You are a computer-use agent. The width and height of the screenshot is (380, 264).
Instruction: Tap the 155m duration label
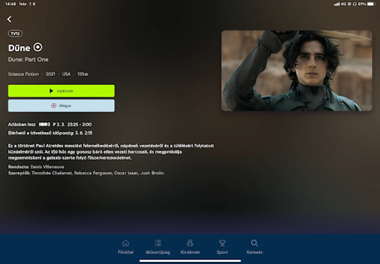pyautogui.click(x=83, y=74)
